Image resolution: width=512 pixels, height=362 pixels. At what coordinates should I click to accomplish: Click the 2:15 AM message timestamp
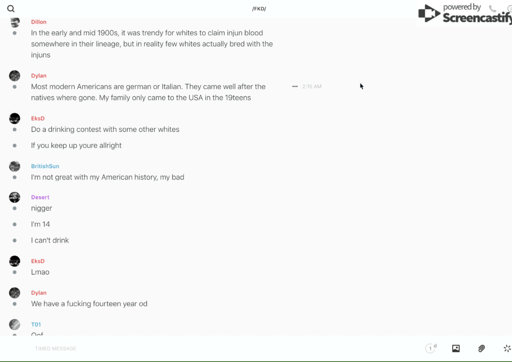pos(312,86)
